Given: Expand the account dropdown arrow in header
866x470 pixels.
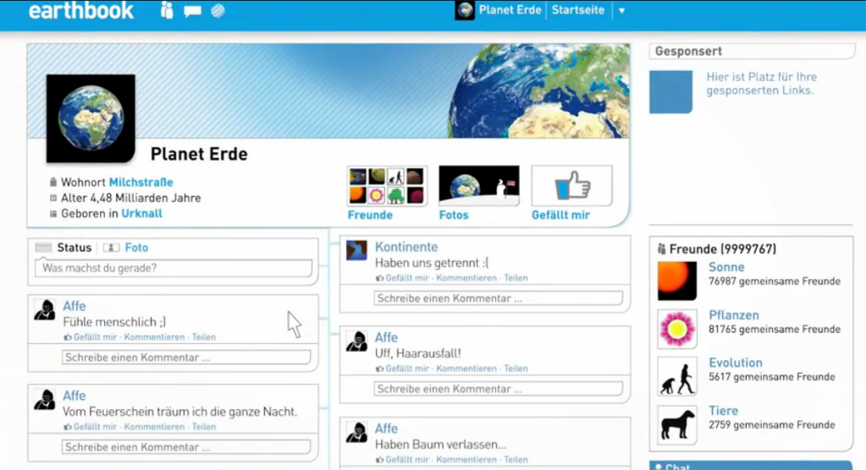Looking at the screenshot, I should pos(621,10).
